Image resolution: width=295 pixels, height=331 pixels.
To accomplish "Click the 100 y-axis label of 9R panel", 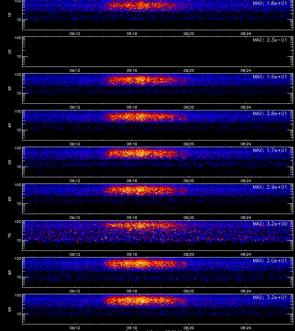I will (x=18, y=295).
